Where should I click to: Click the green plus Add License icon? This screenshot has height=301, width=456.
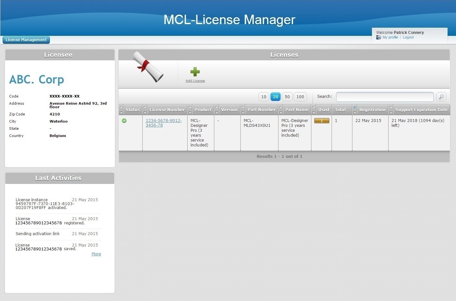point(195,72)
